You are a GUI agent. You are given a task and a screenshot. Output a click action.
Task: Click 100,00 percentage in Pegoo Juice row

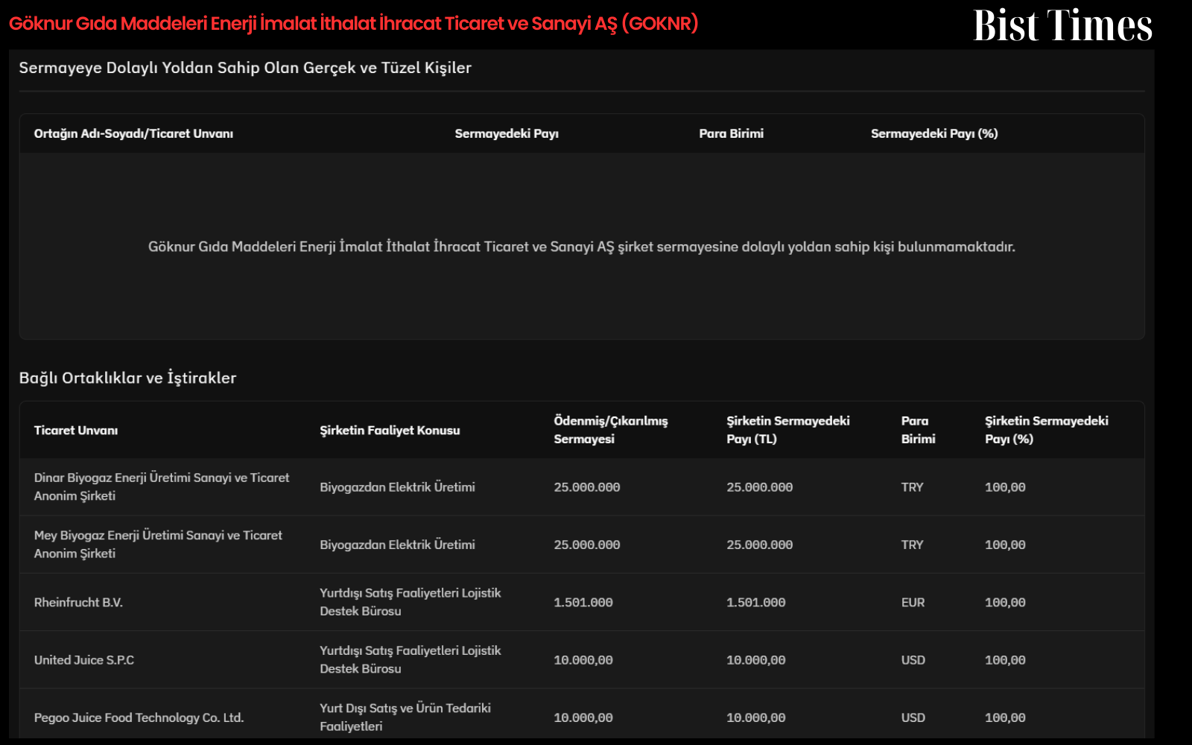click(x=1005, y=717)
